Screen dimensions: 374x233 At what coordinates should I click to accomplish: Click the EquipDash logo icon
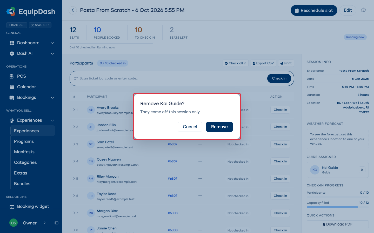click(11, 11)
